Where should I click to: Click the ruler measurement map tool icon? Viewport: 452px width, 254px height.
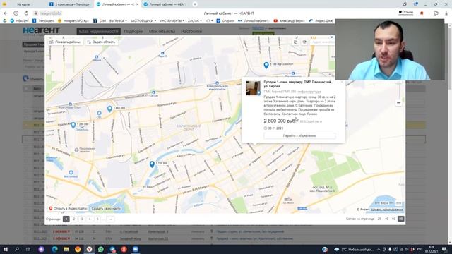pos(295,42)
